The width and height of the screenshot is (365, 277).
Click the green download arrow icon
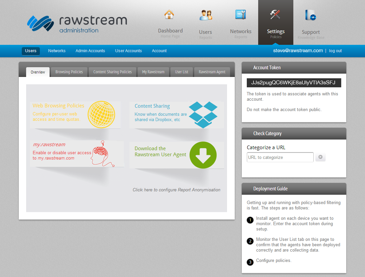pos(203,155)
